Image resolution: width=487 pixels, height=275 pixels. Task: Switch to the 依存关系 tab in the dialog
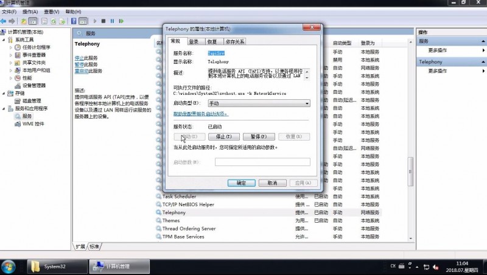coord(235,41)
